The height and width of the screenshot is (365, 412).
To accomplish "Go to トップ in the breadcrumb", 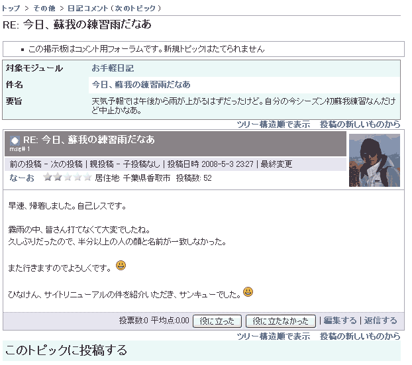I will (x=11, y=8).
